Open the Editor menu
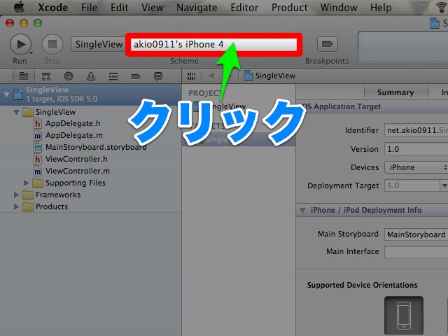 (244, 8)
